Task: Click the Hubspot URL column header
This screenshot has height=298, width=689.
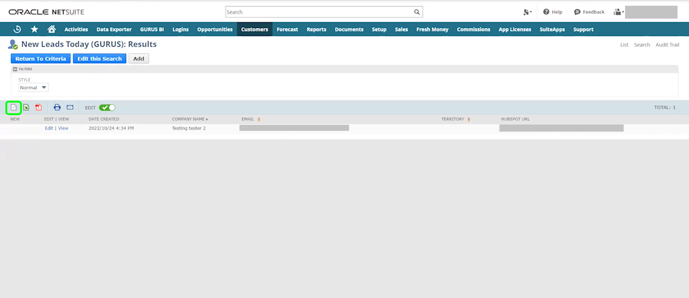Action: (x=515, y=119)
